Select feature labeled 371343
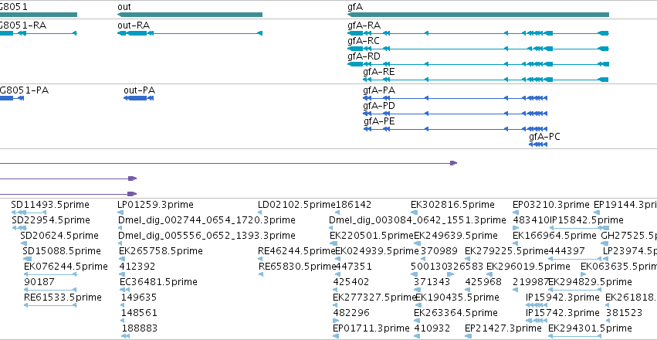Viewport: 657px width, 340px height. coord(432,282)
